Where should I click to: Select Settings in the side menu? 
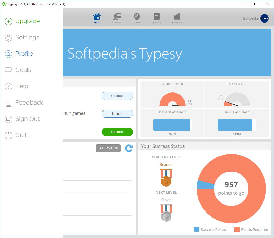27,37
